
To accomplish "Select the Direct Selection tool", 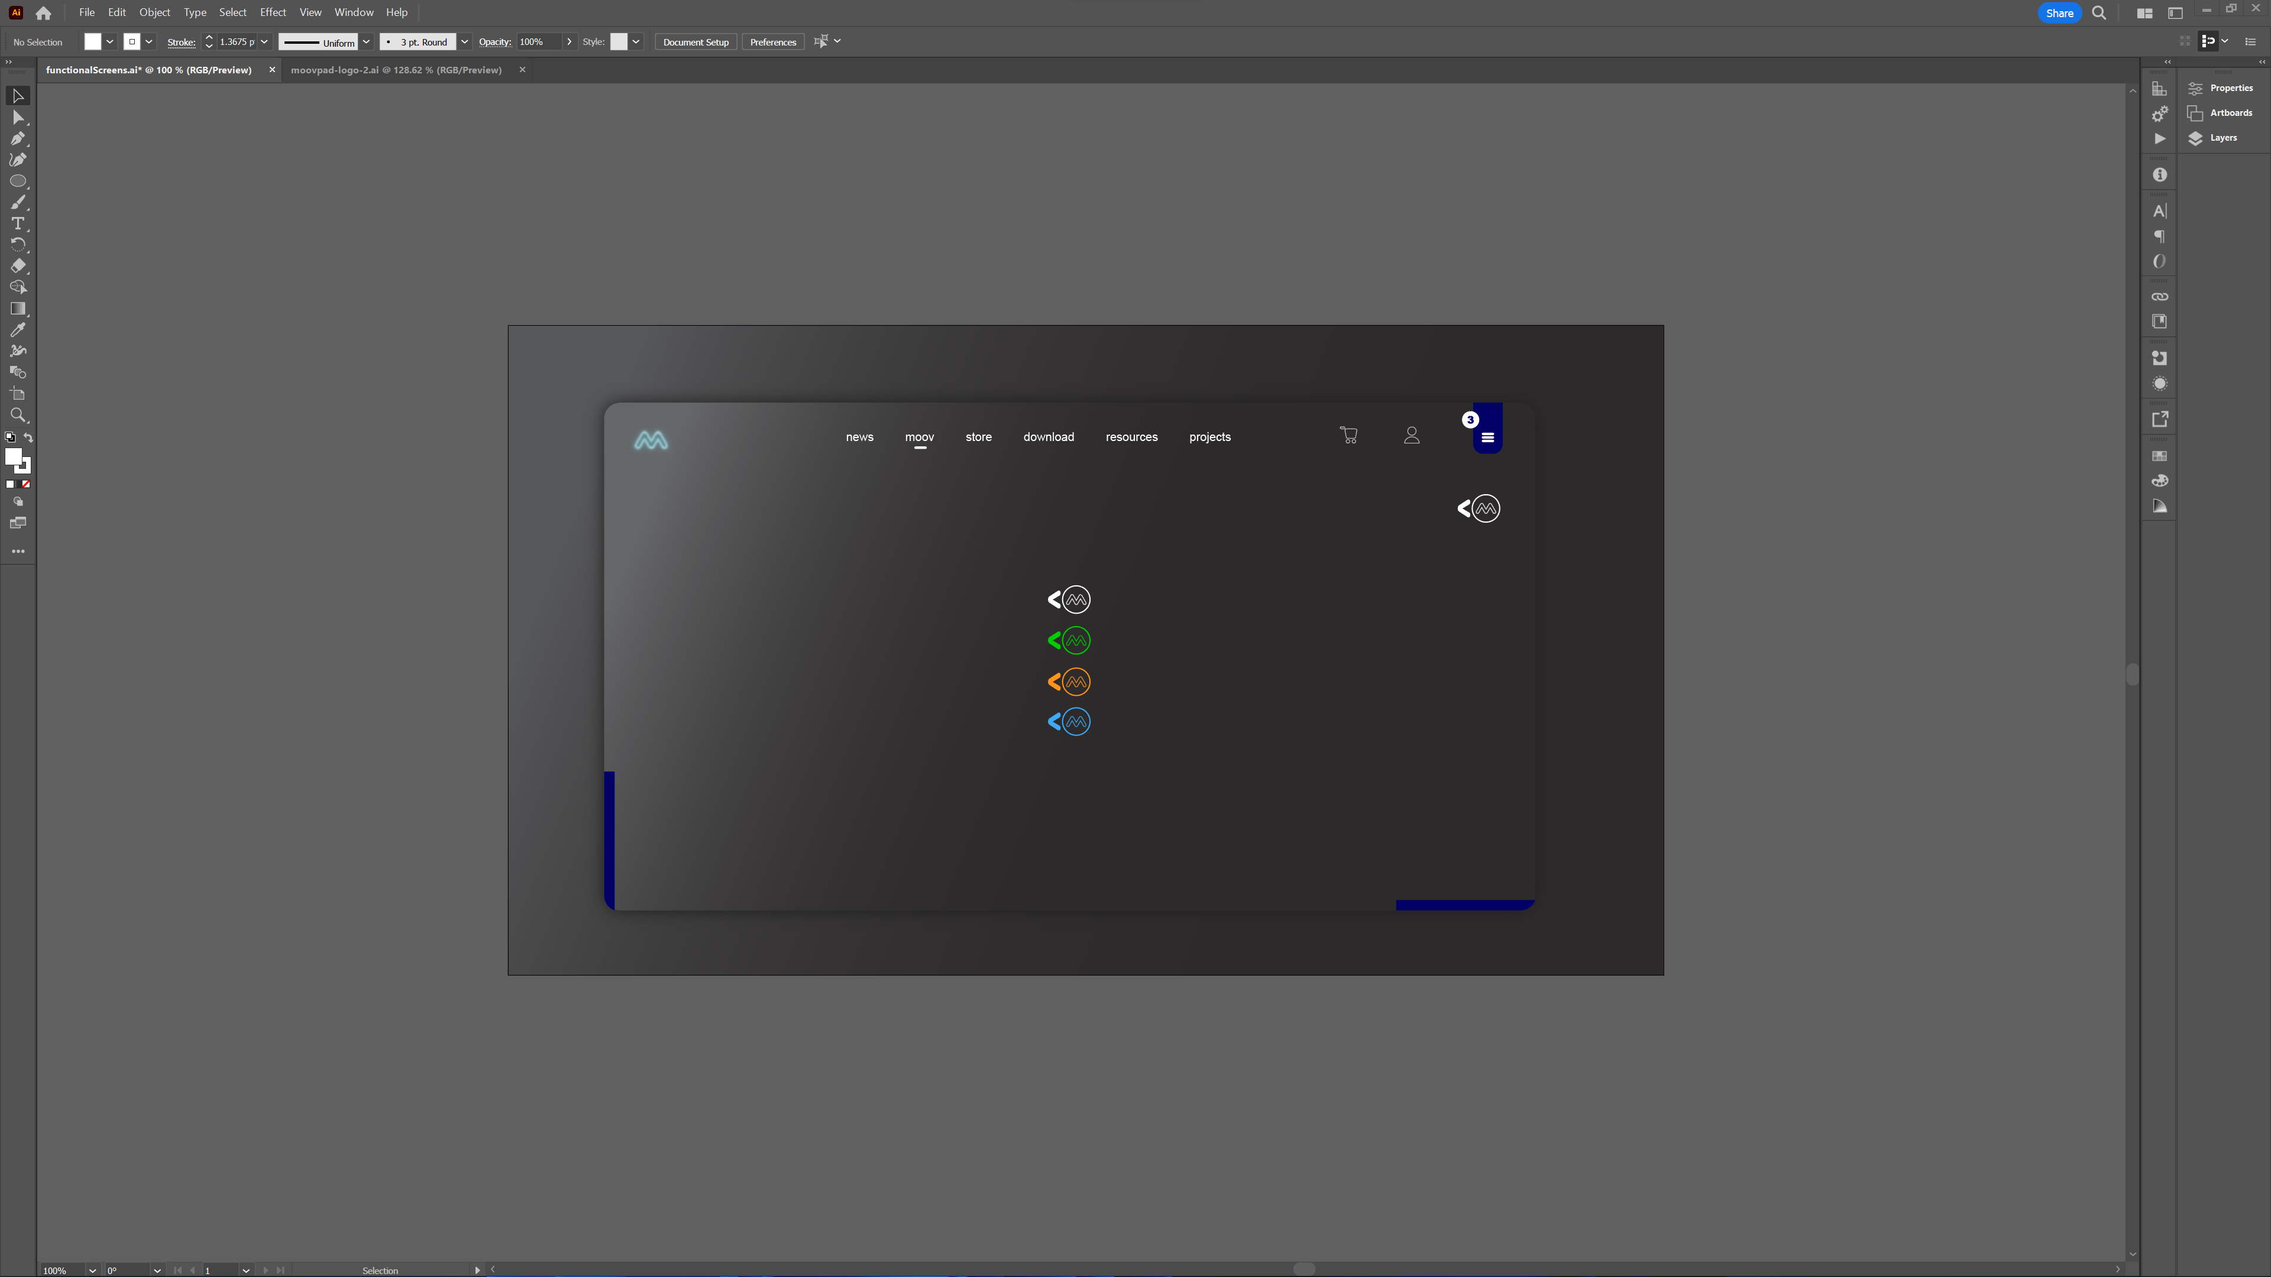I will tap(18, 117).
